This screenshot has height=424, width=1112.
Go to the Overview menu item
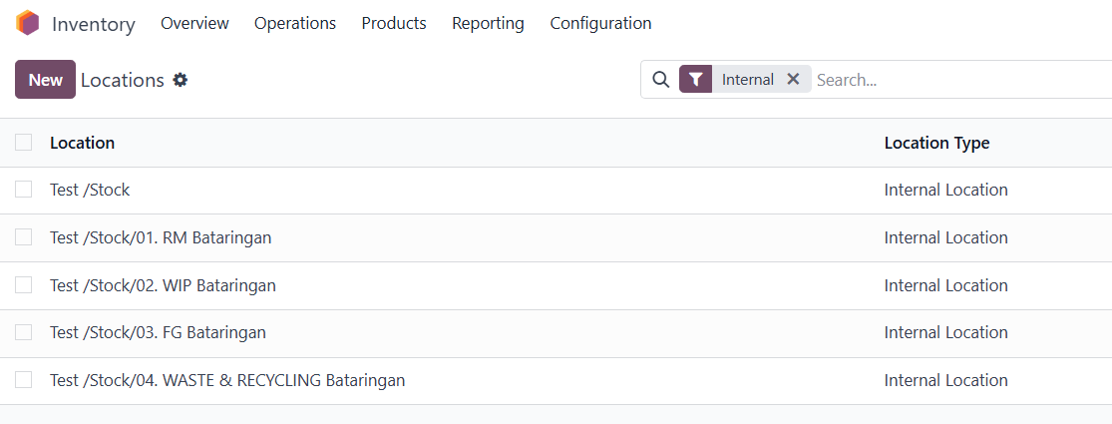tap(195, 23)
